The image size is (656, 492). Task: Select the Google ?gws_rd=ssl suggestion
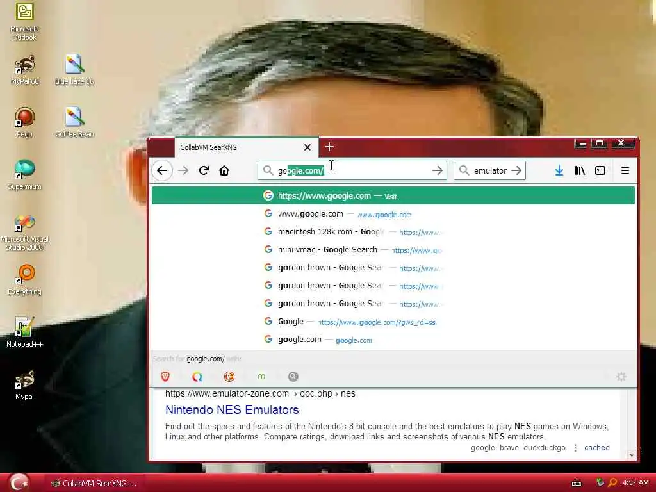coord(393,322)
